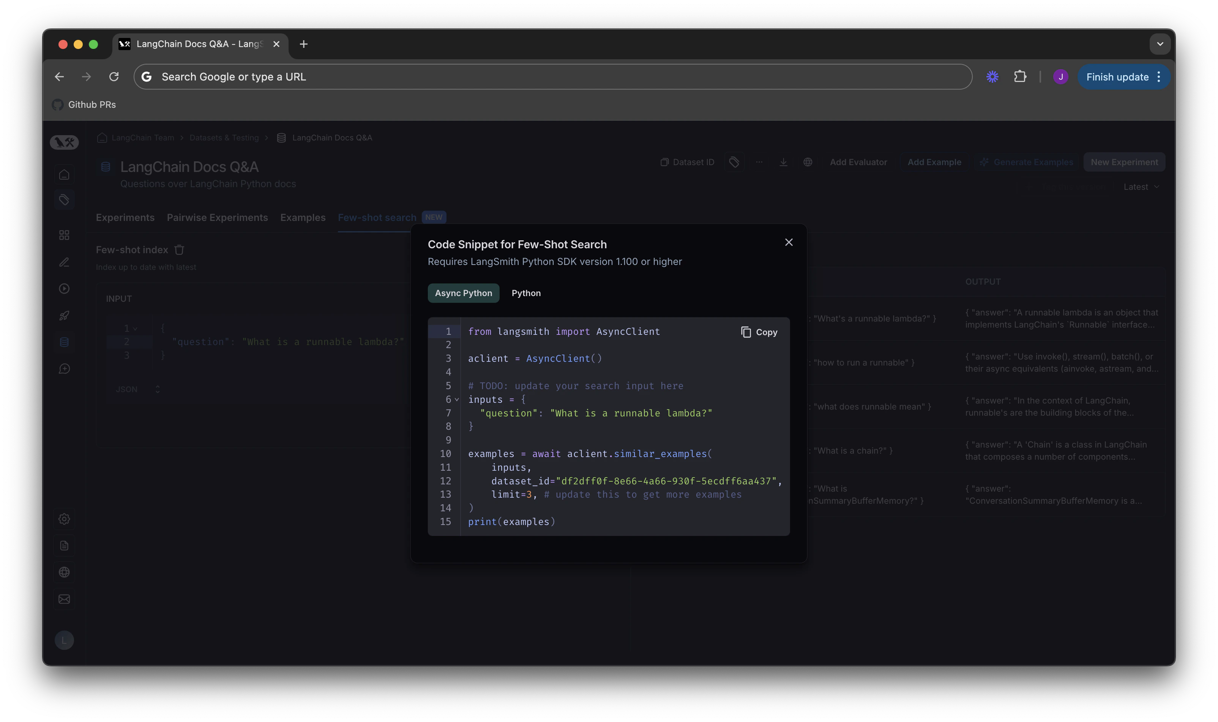Switch to the Async Python snippet

point(463,293)
